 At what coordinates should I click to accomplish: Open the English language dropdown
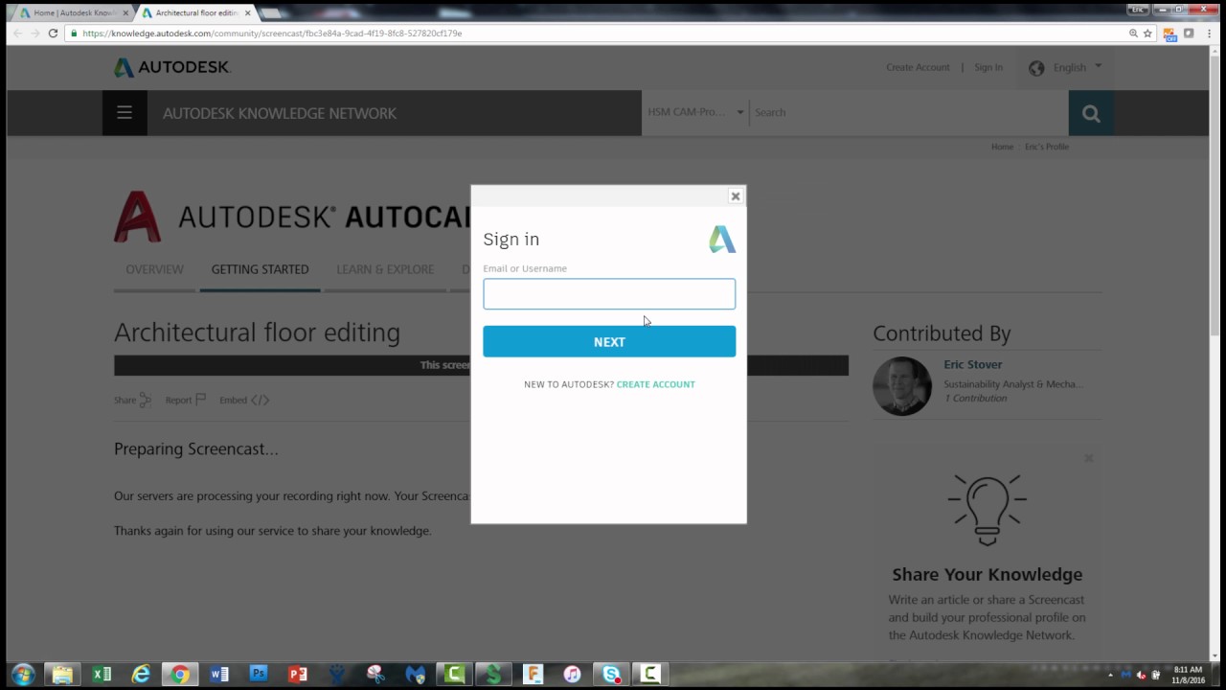click(x=1078, y=67)
